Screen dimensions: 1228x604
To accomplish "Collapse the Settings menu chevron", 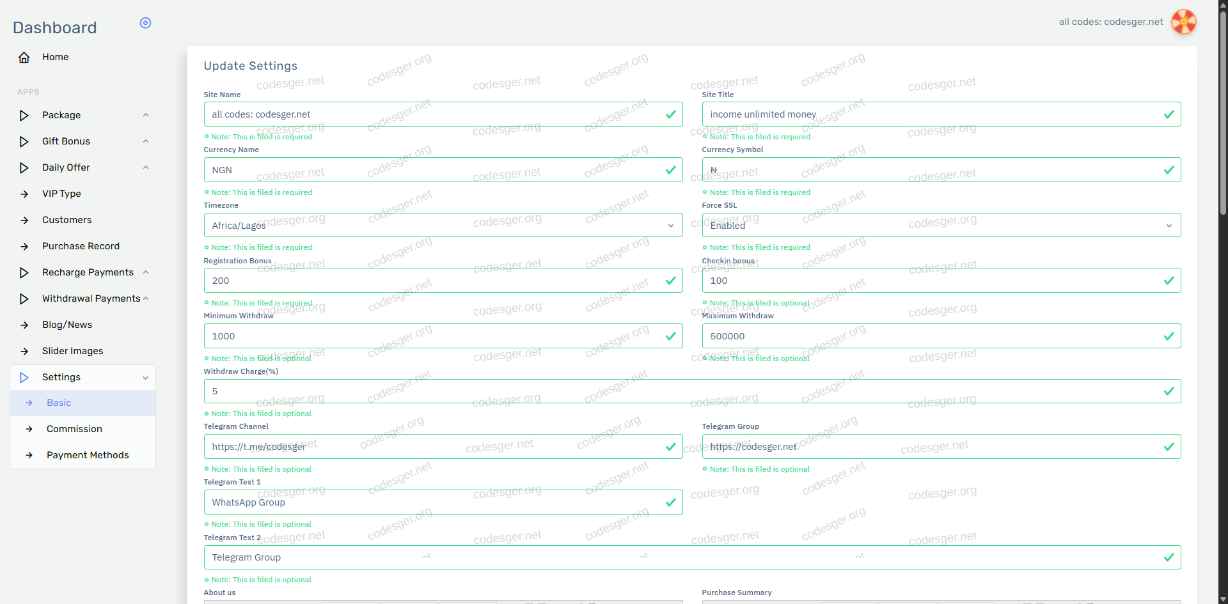I will pyautogui.click(x=145, y=378).
